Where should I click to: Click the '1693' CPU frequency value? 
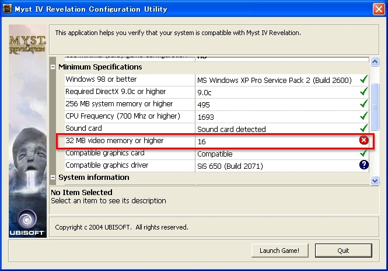[205, 117]
